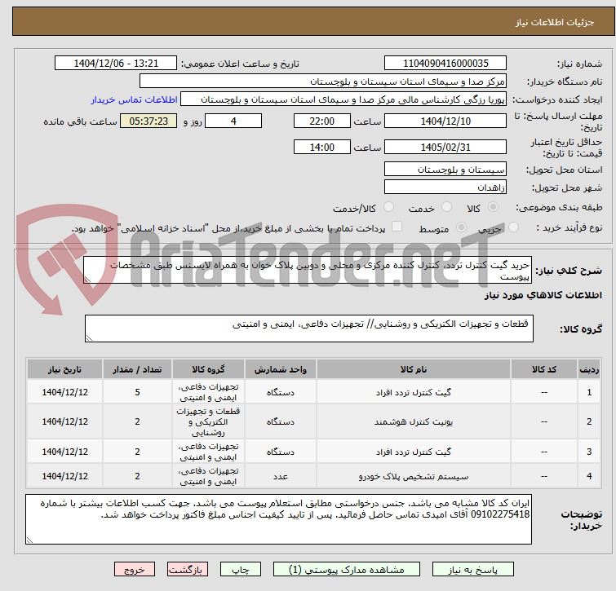Click item name یونیت کنترل هوشمند
Image resolution: width=616 pixels, height=591 pixels.
414,421
